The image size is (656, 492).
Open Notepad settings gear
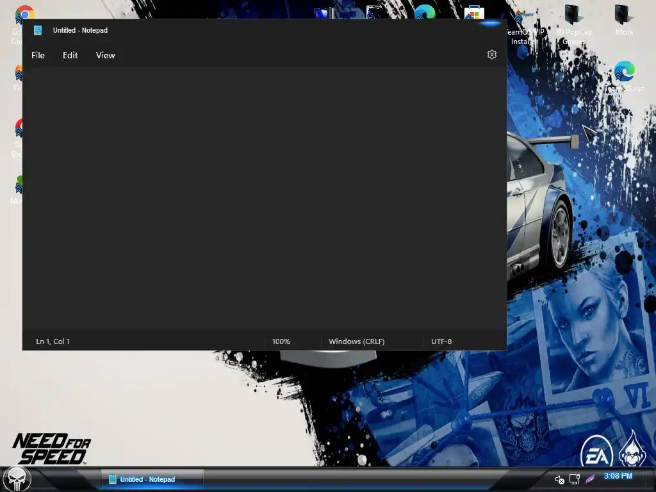point(491,55)
